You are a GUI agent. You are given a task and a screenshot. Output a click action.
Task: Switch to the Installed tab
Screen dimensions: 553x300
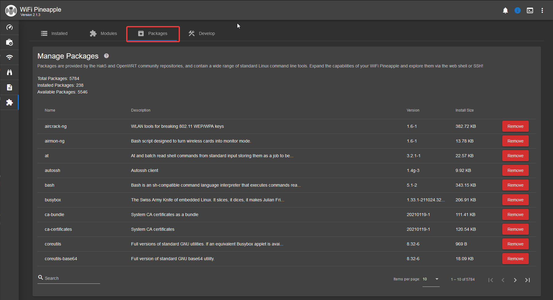click(54, 33)
